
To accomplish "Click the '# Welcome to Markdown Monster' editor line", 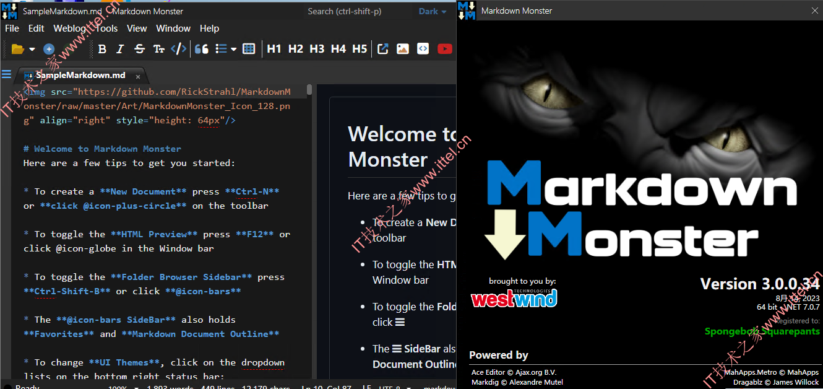I will coord(102,149).
